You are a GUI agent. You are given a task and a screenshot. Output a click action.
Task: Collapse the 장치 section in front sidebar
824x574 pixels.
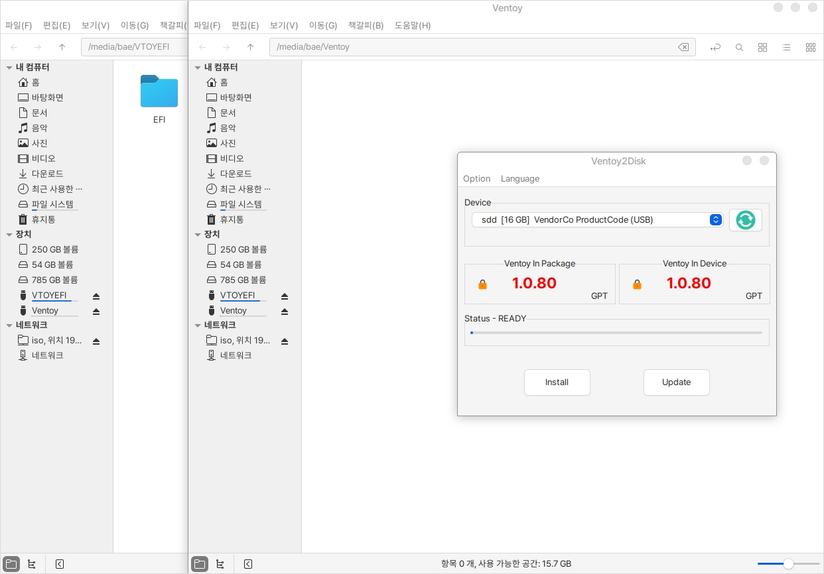coord(198,235)
